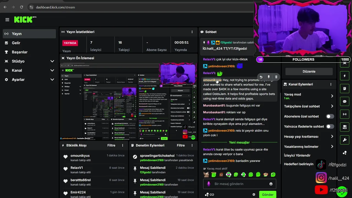The width and height of the screenshot is (352, 198).
Task: Expand the Stüdyo sidebar section
Action: [52, 61]
